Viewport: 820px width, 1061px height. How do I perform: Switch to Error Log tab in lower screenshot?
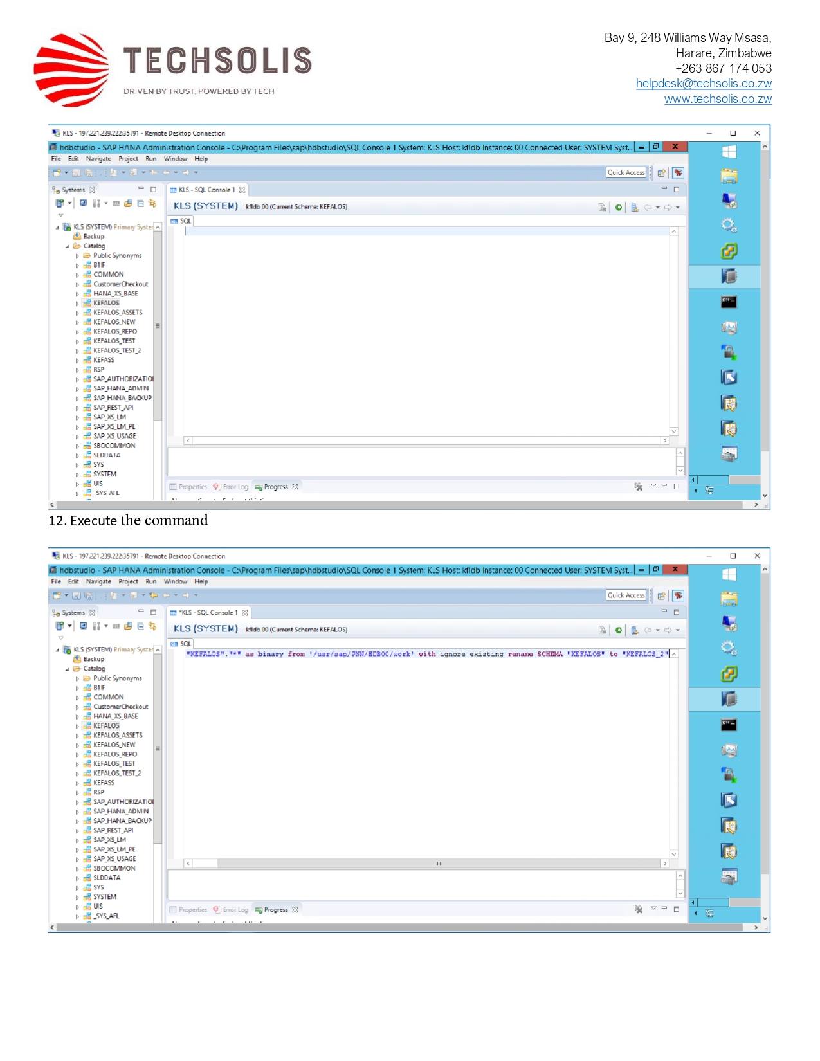231,910
